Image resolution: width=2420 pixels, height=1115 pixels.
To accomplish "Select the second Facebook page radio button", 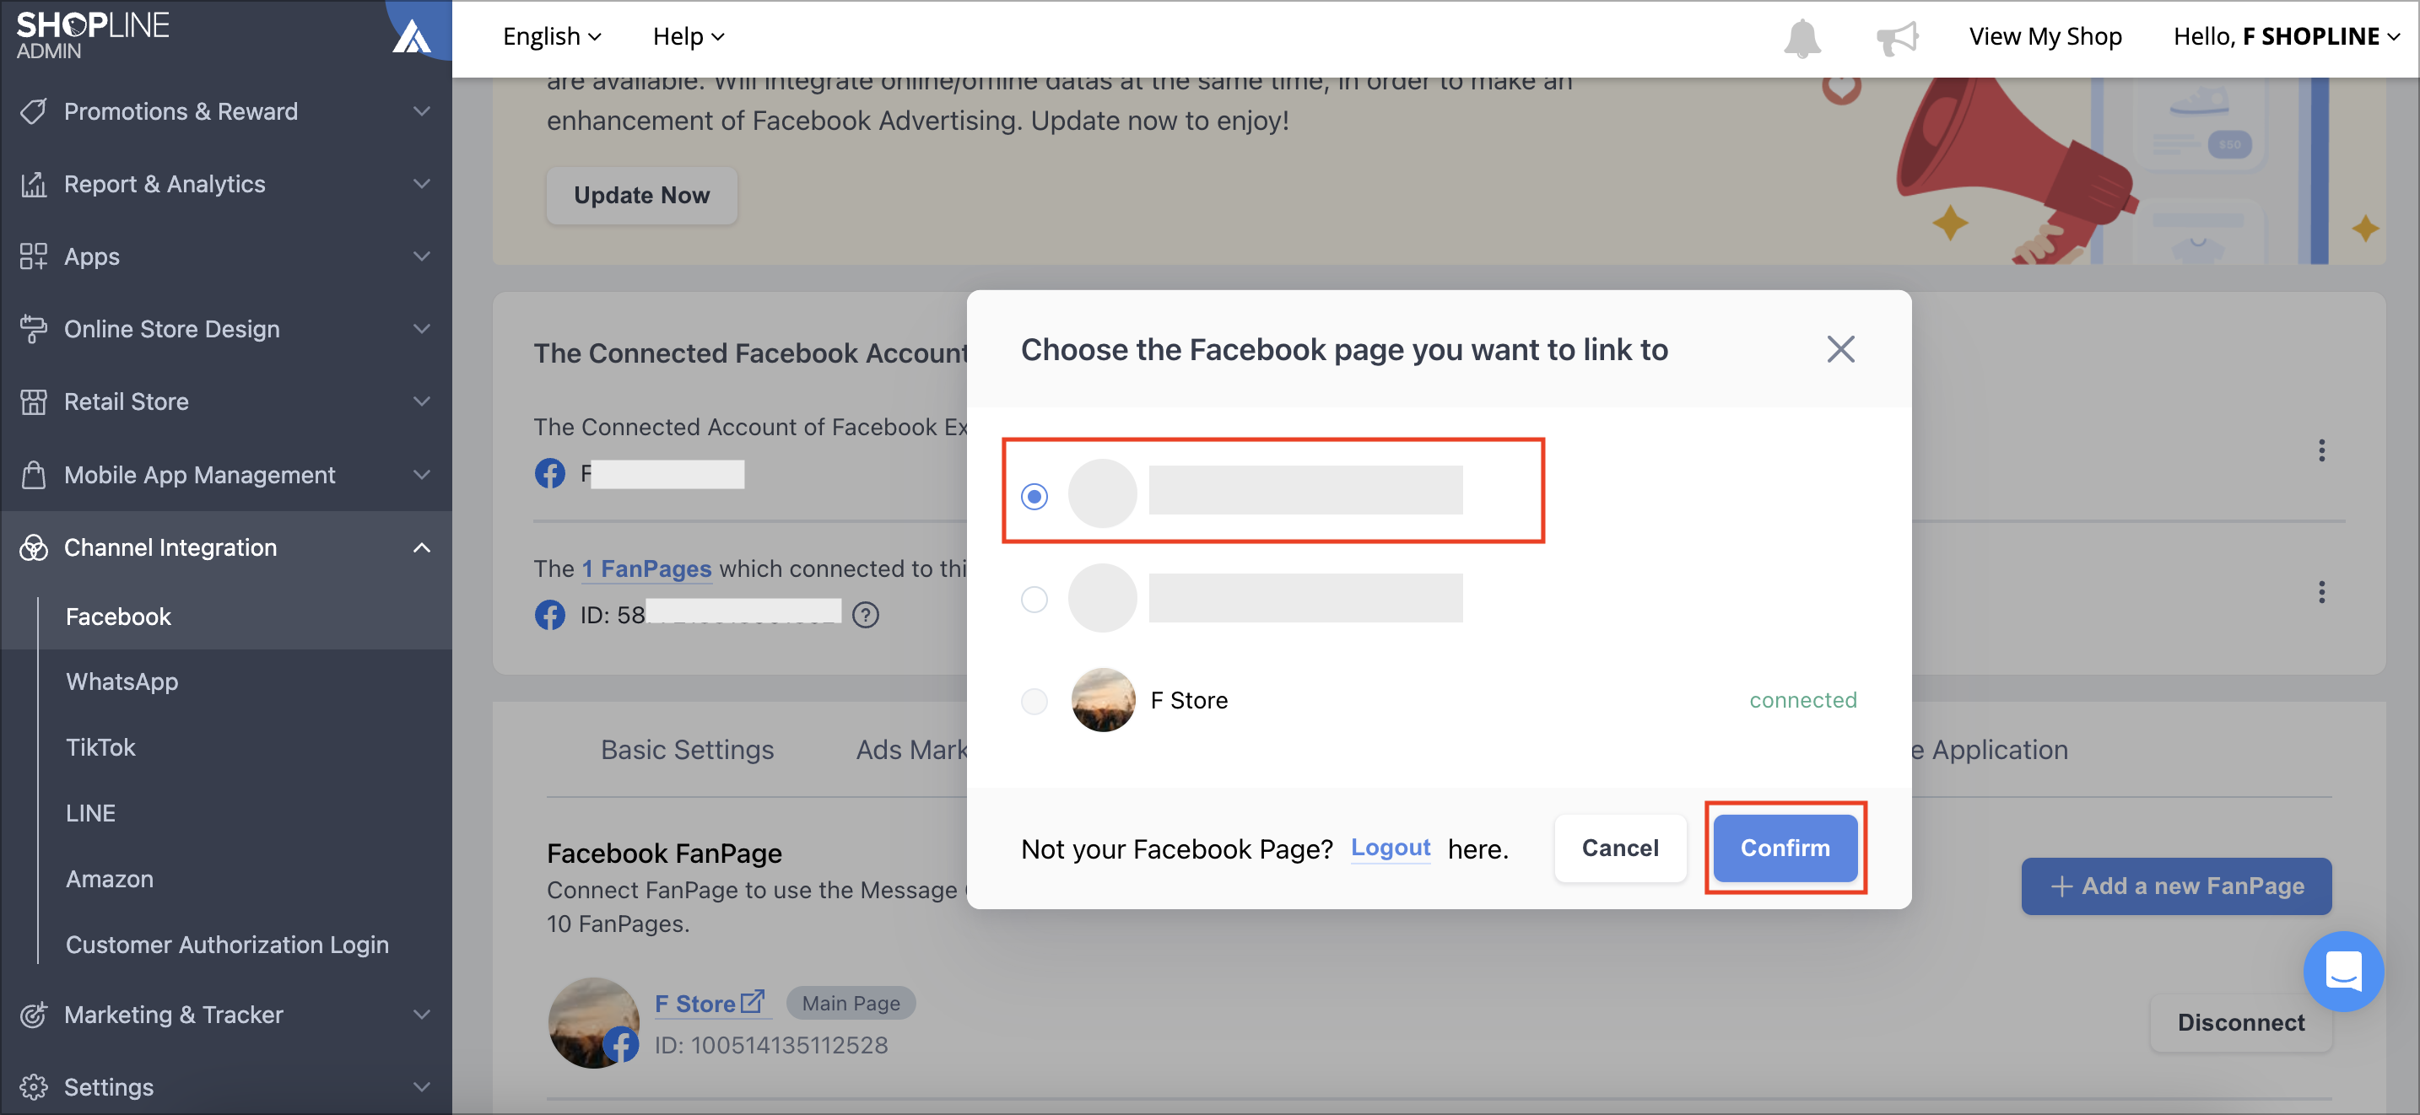I will click(1034, 598).
